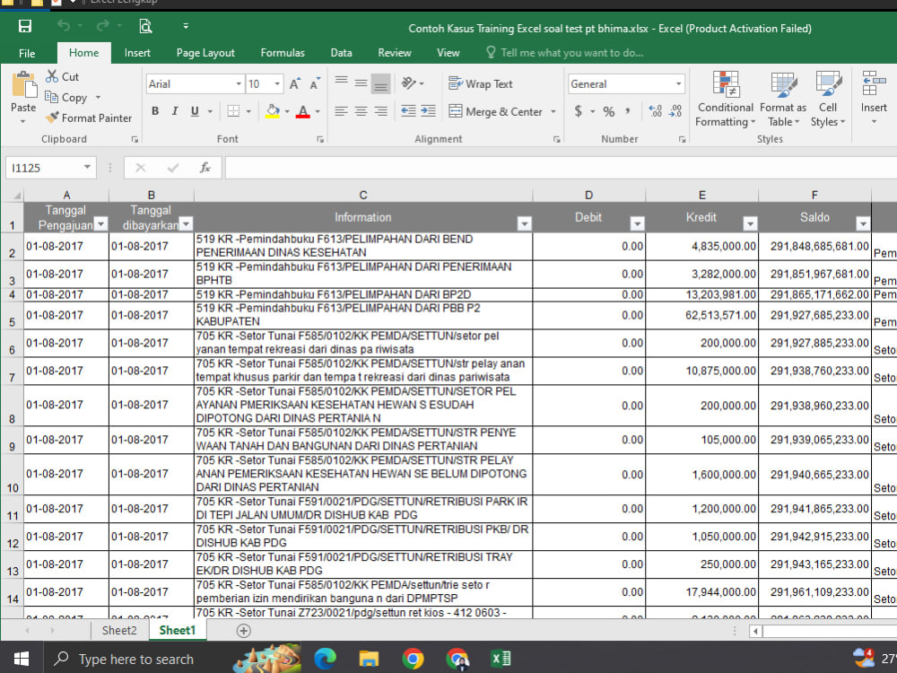Toggle Bold formatting
The image size is (897, 673).
click(x=155, y=111)
